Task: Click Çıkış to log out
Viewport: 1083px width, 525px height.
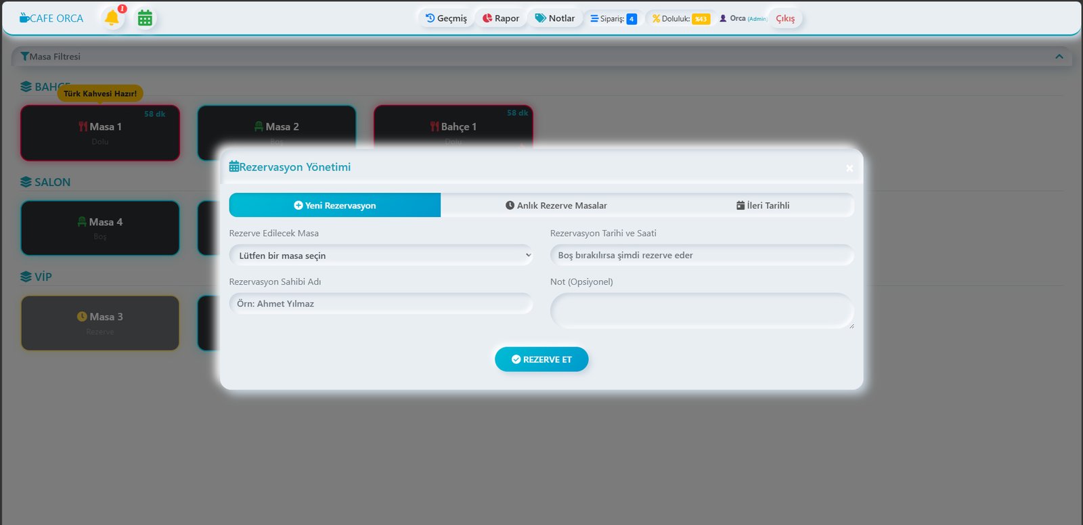Action: coord(785,19)
